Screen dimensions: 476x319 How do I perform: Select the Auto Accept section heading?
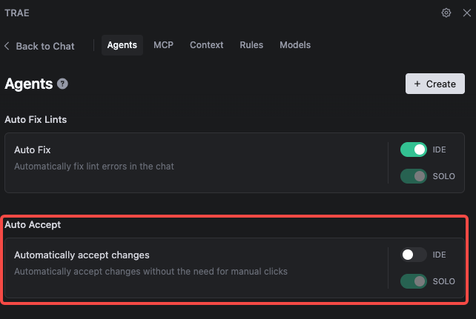[33, 224]
